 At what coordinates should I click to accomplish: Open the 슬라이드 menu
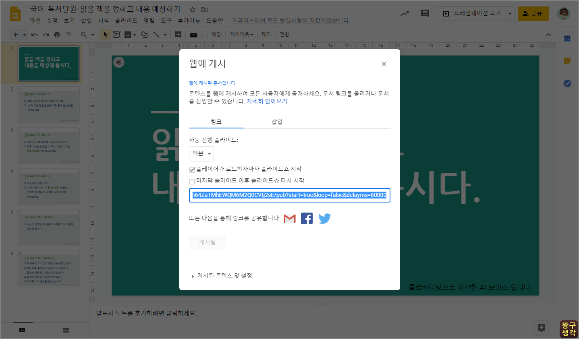click(126, 21)
